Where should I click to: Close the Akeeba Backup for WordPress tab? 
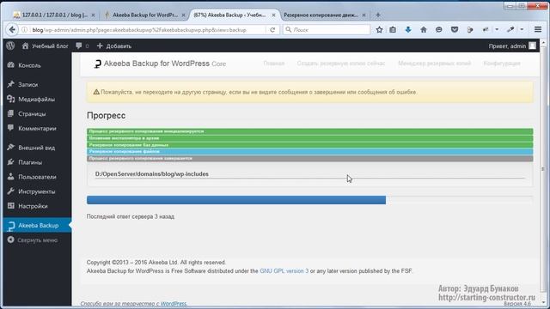pos(183,15)
